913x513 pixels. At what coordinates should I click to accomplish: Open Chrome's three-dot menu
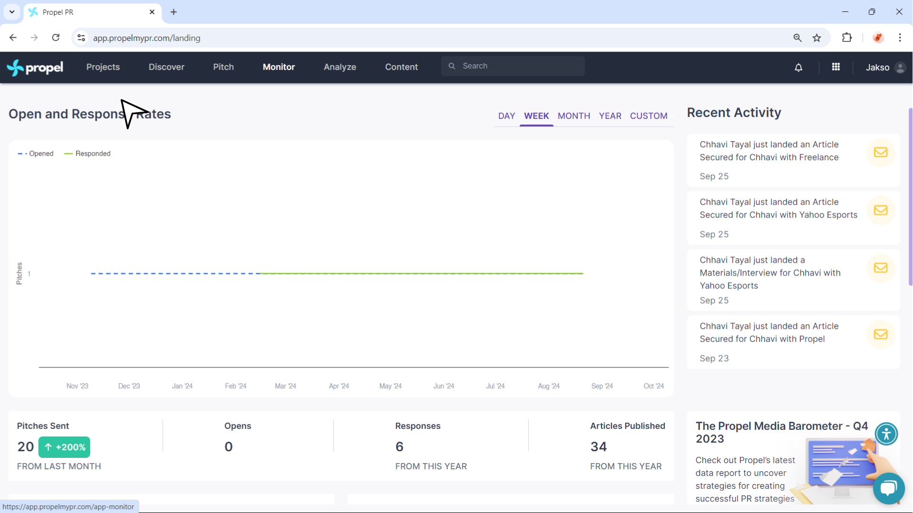(900, 38)
